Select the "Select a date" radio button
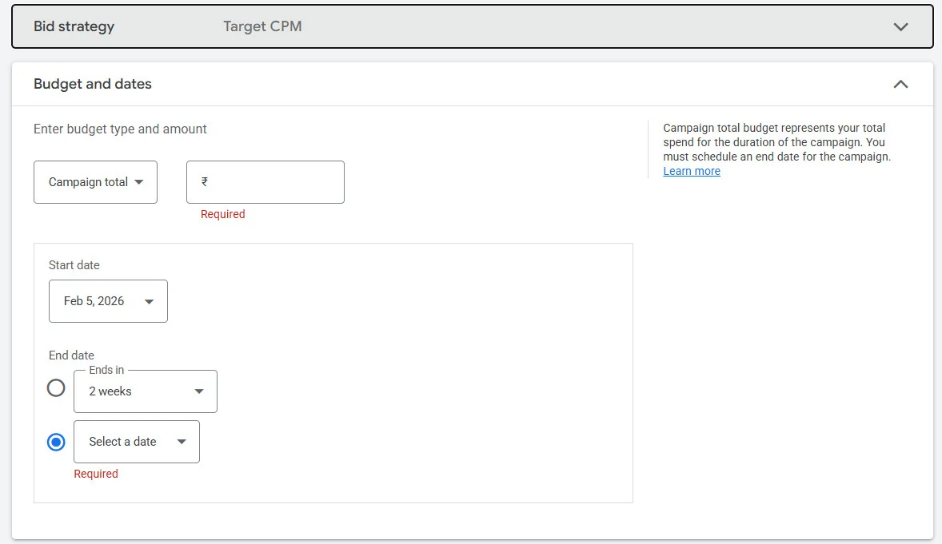Viewport: 942px width, 544px height. [x=56, y=441]
